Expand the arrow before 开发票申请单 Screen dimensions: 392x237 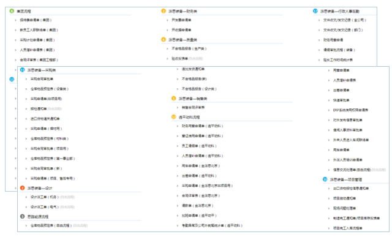click(x=167, y=20)
